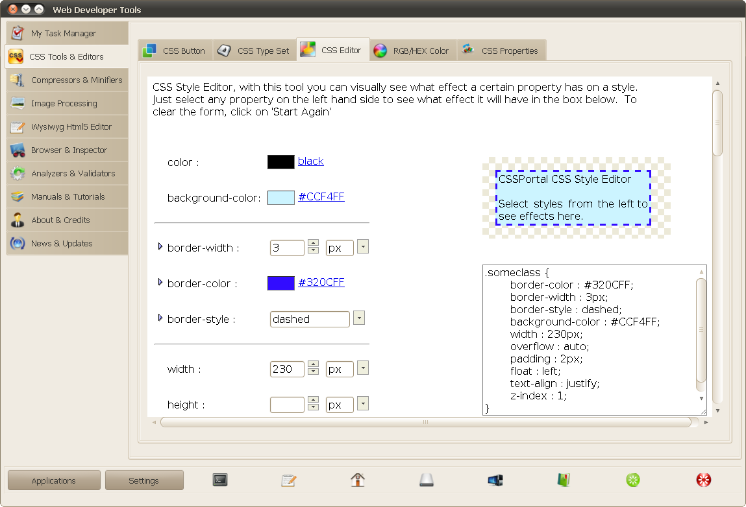Expand the border-color property triangle
This screenshot has width=746, height=507.
160,282
